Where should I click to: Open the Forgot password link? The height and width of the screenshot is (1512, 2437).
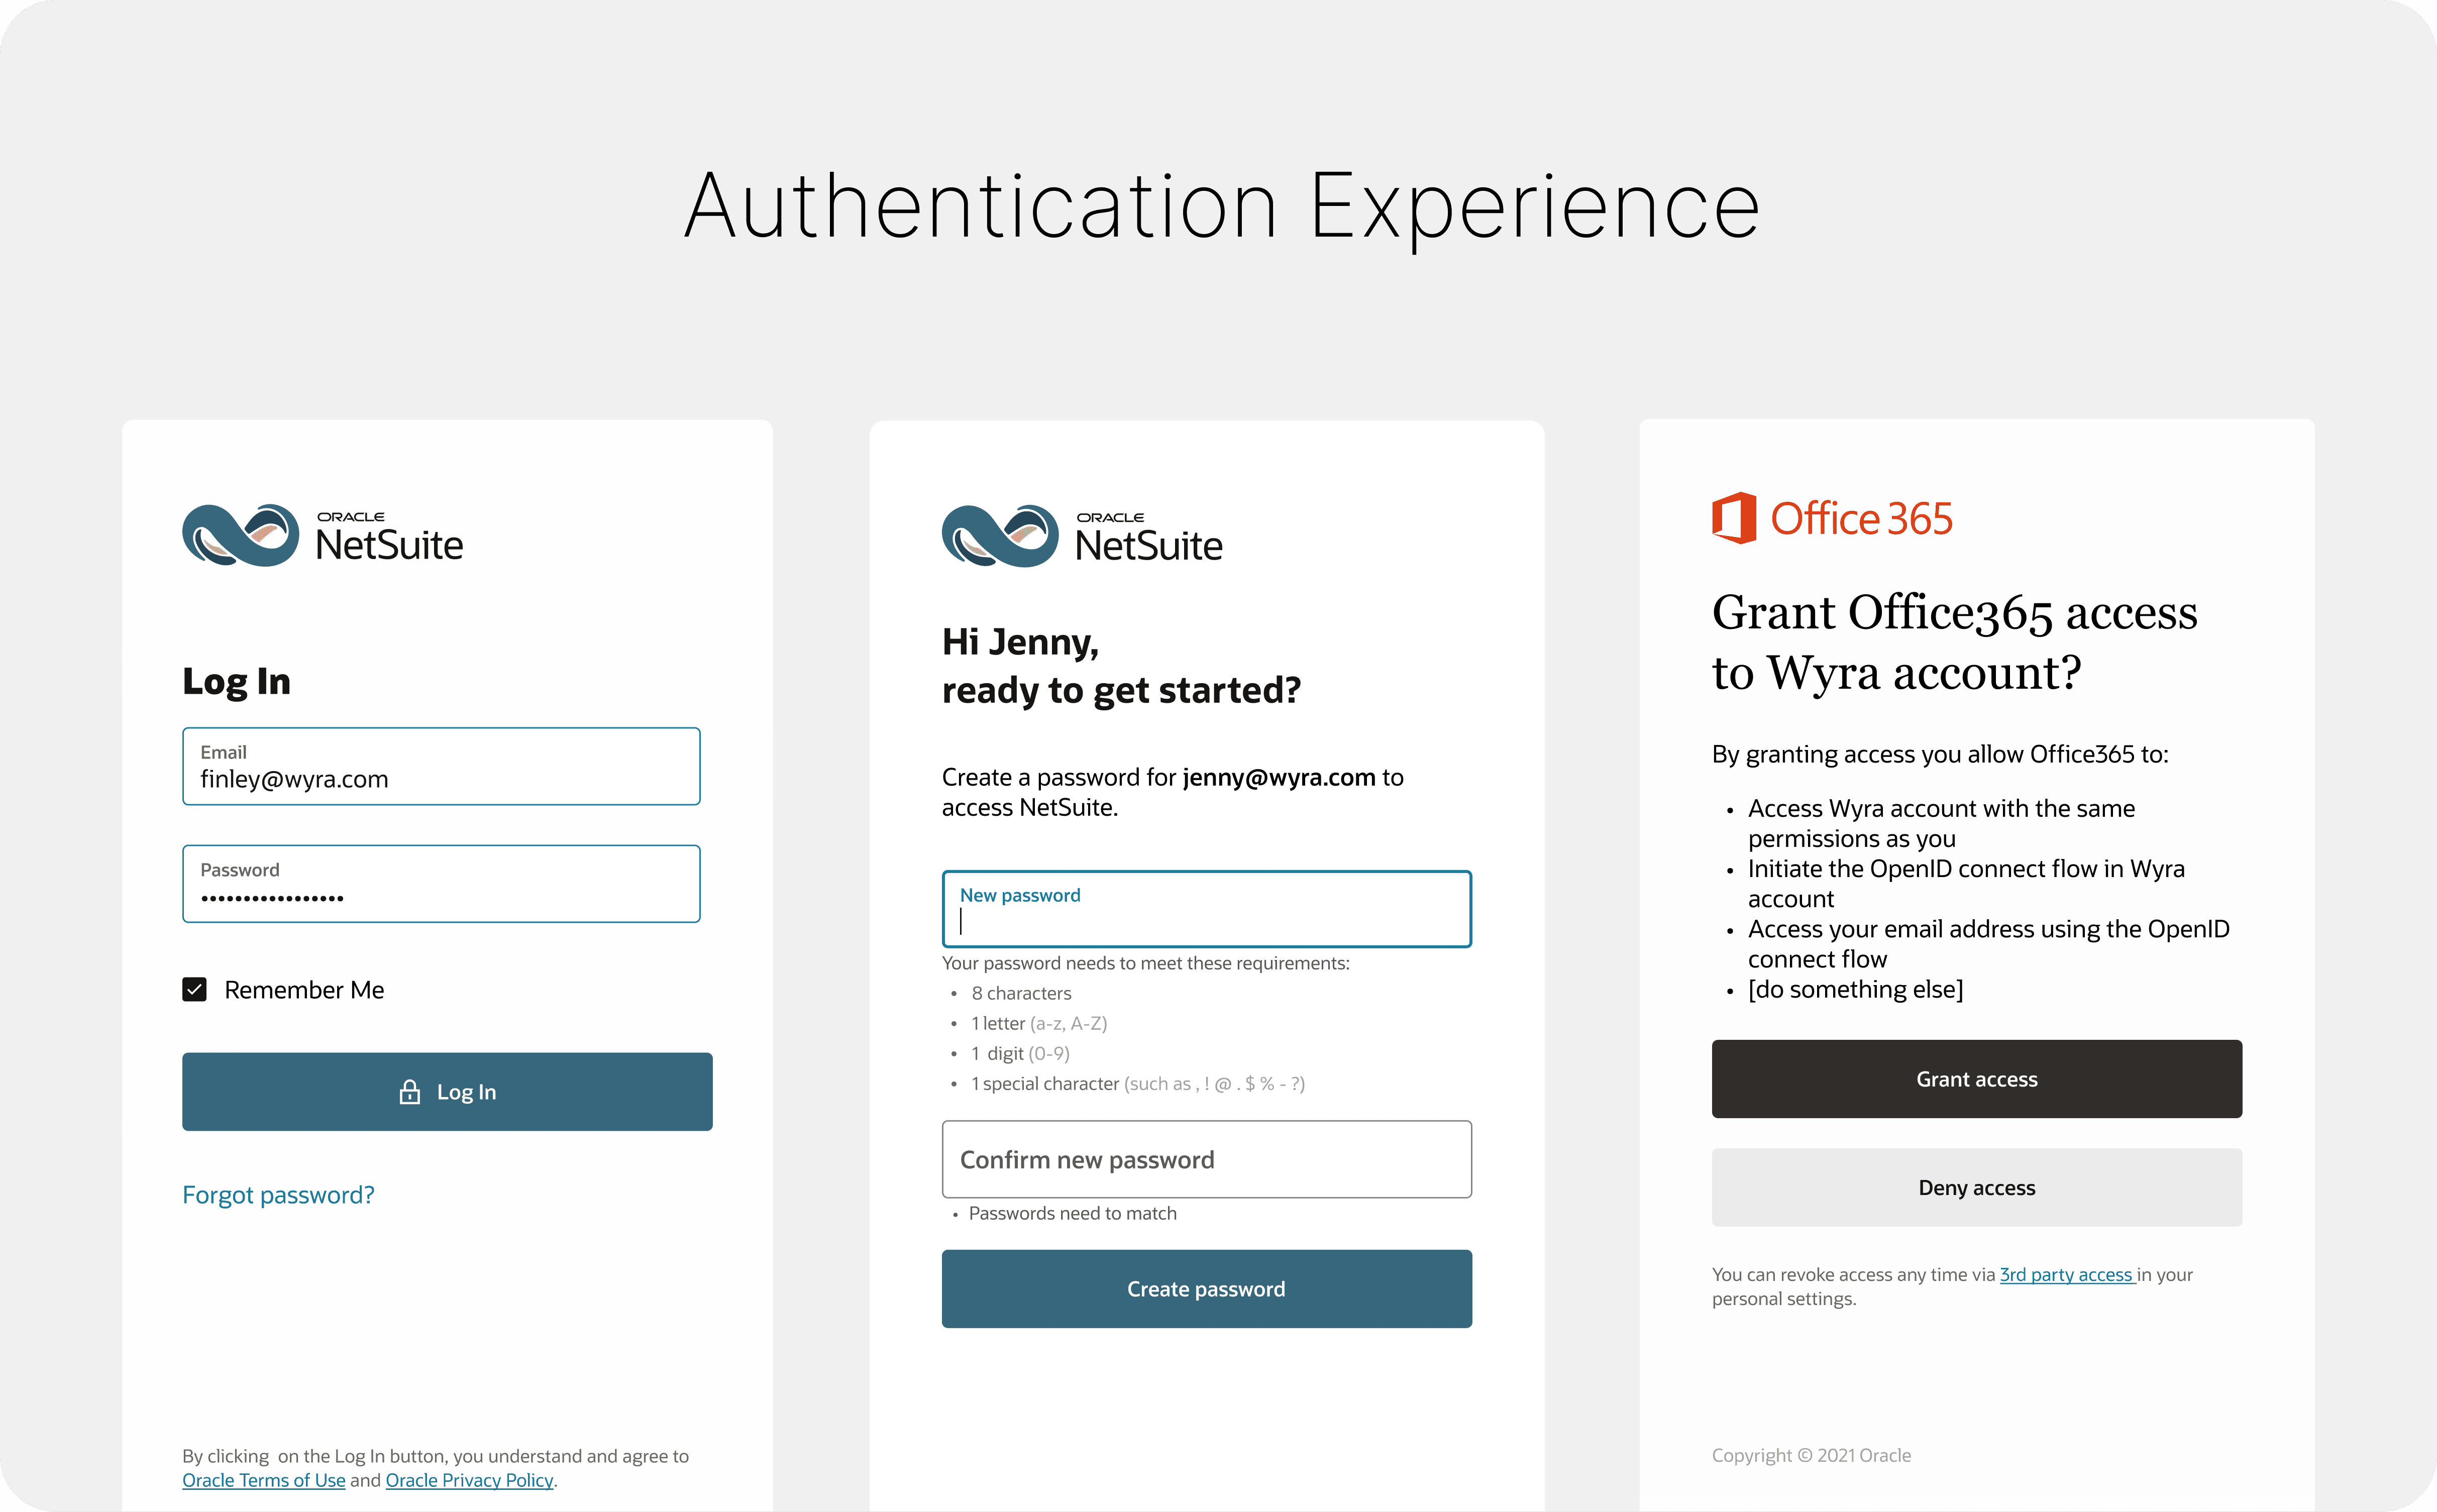278,1195
